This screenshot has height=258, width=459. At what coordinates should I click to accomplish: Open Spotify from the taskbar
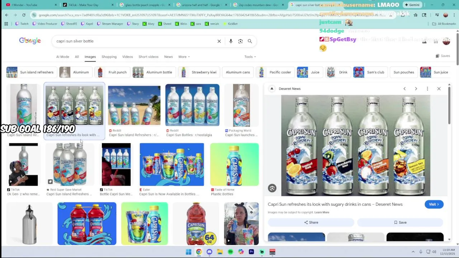click(230, 252)
